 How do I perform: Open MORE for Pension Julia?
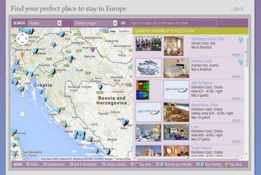[237, 77]
